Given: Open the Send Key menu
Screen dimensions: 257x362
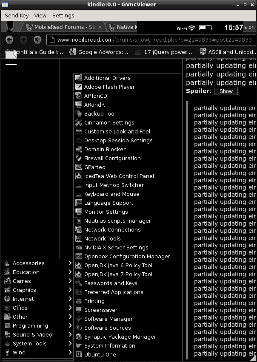Looking at the screenshot, I should pos(17,16).
